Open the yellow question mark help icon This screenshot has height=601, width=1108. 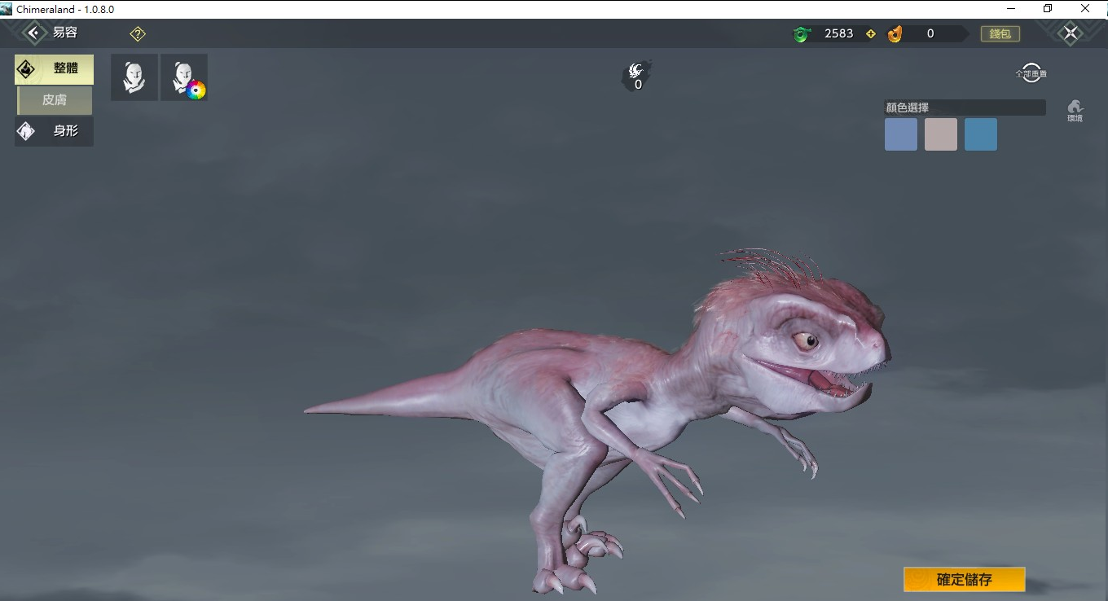click(x=138, y=34)
